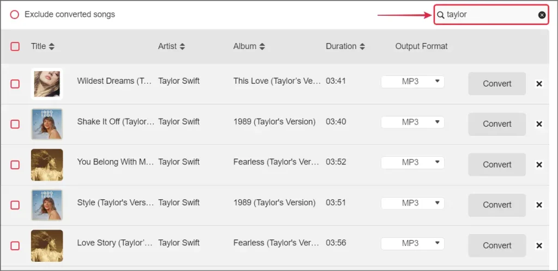Check the Wildest Dreams song checkbox

[15, 84]
